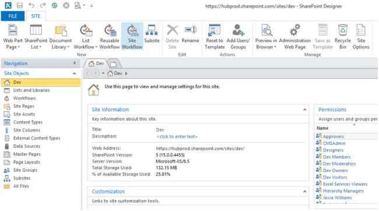Click the new blank tab next to Dev
Image resolution: width=379 pixels, height=211 pixels.
click(x=113, y=63)
